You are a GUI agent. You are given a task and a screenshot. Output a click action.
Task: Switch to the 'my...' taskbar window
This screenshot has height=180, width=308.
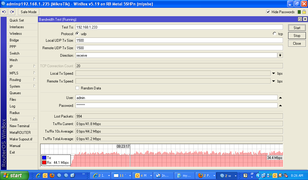pyautogui.click(x=185, y=175)
